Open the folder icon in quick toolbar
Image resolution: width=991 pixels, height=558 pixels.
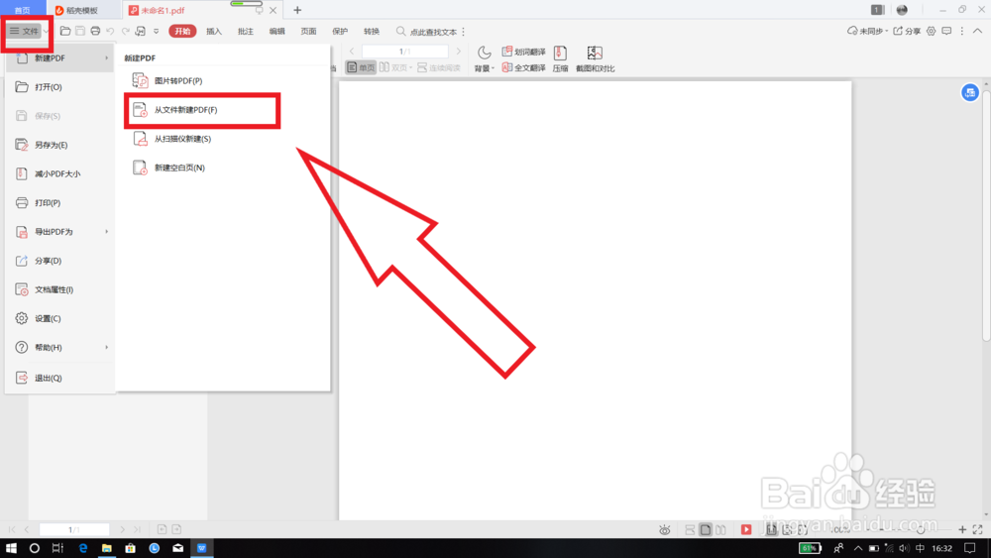click(65, 31)
